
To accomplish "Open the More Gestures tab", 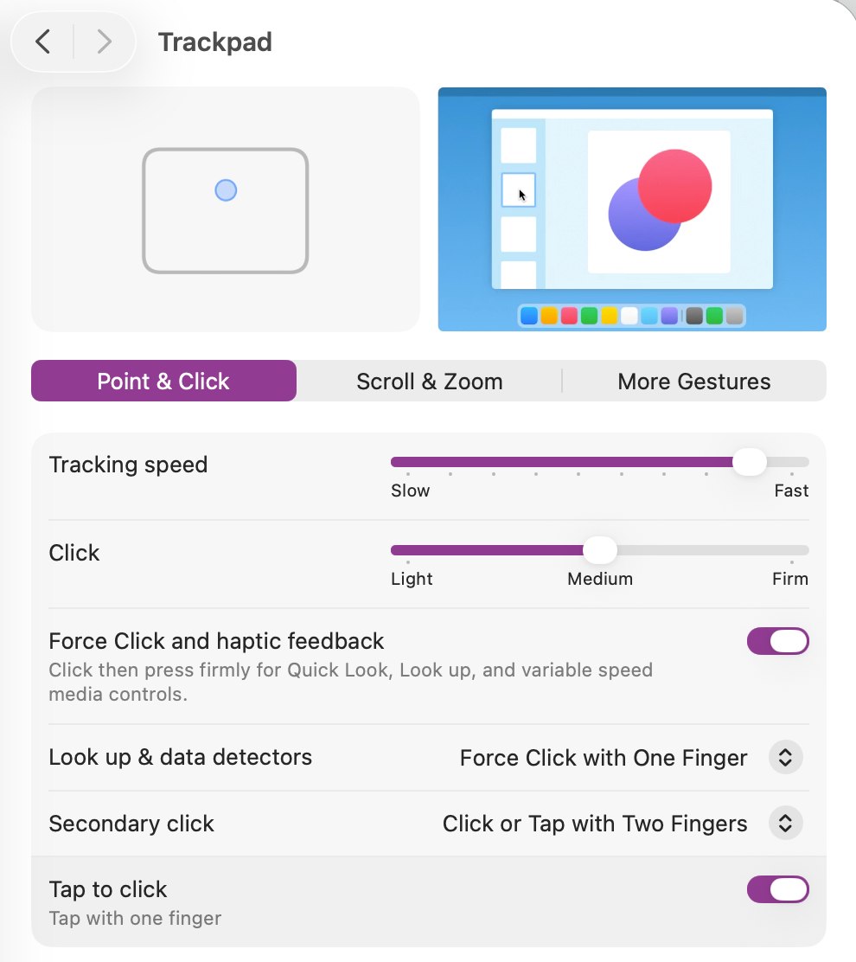I will pyautogui.click(x=693, y=382).
